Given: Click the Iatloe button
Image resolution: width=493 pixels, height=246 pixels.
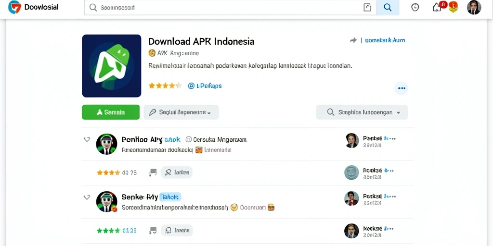Looking at the screenshot, I should [x=176, y=172].
